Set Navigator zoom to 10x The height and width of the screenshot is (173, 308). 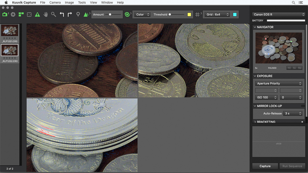pos(300,68)
